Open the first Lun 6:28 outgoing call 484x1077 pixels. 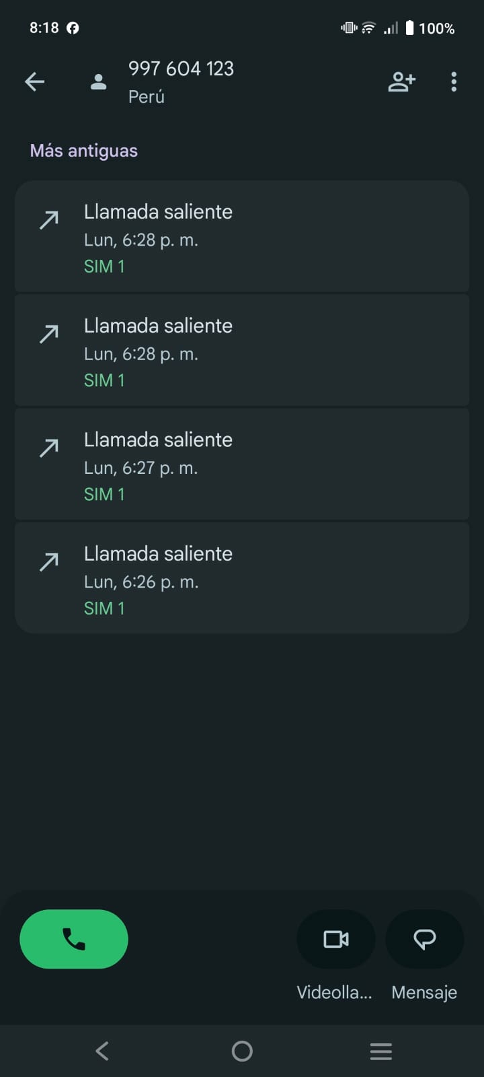[242, 236]
